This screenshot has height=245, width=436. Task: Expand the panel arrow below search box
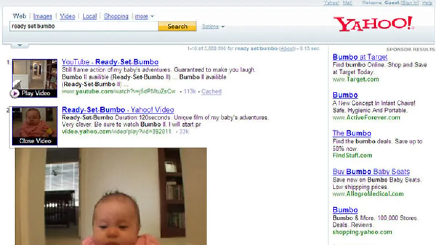(20, 45)
